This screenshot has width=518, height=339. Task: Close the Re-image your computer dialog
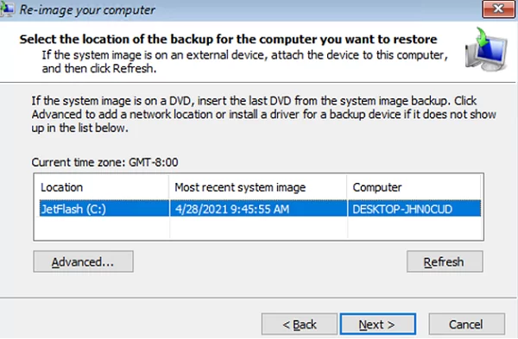[498, 9]
